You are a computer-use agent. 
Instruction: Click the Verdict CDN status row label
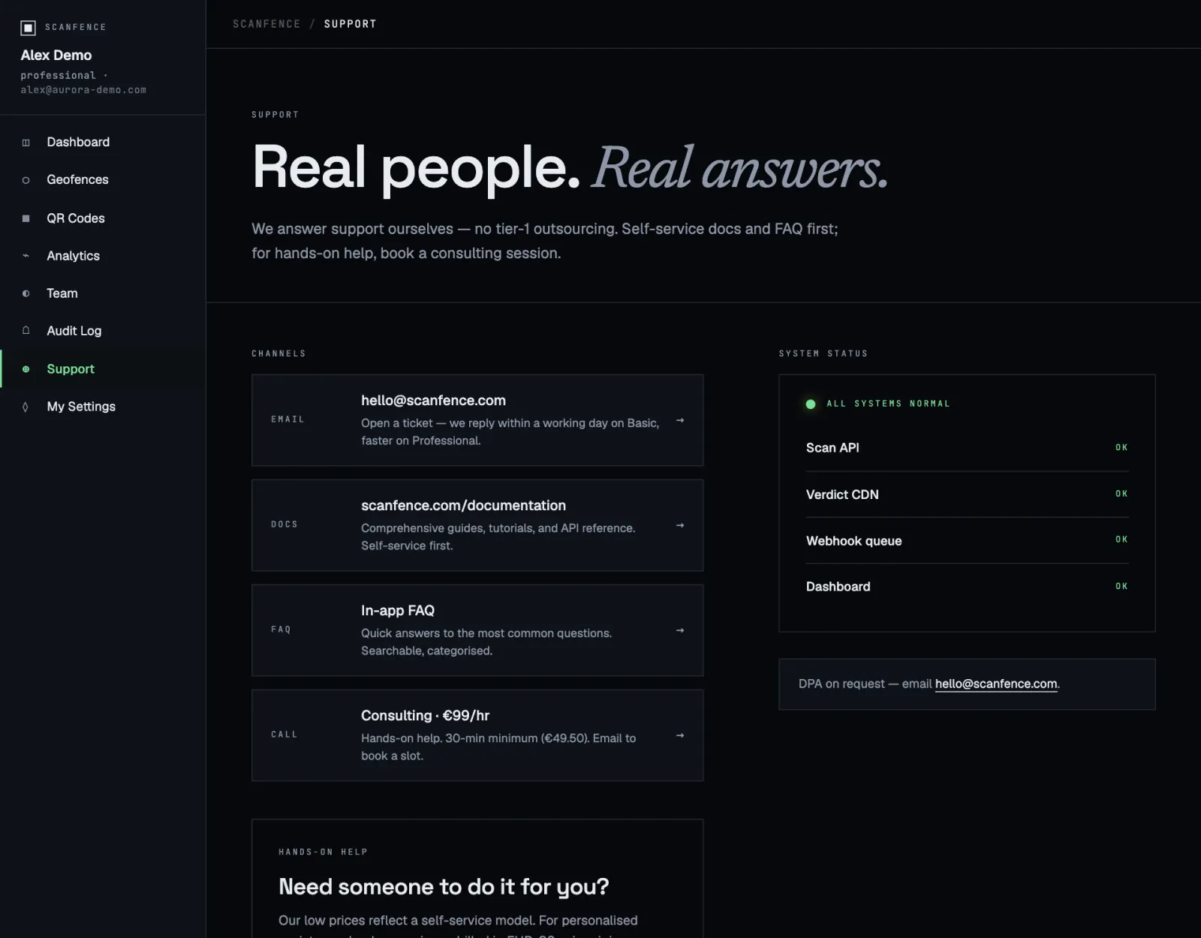pos(842,495)
